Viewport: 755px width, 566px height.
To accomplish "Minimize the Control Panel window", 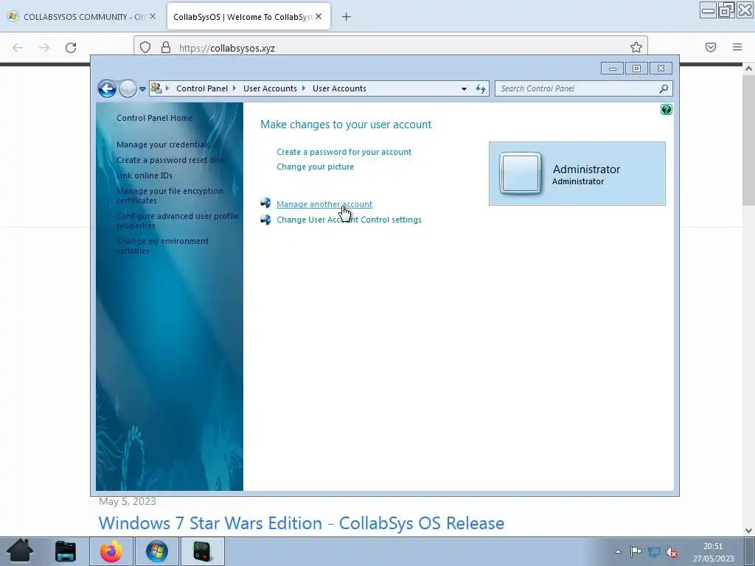I will click(612, 69).
